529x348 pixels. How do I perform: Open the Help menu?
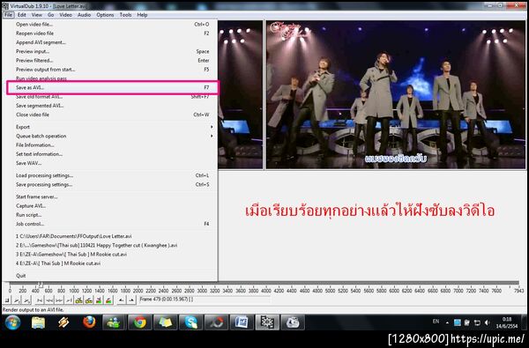coord(142,15)
